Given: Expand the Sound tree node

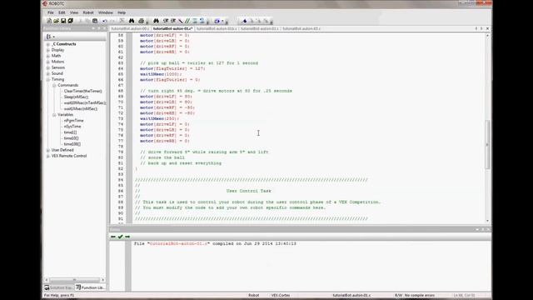Looking at the screenshot, I should click(48, 73).
